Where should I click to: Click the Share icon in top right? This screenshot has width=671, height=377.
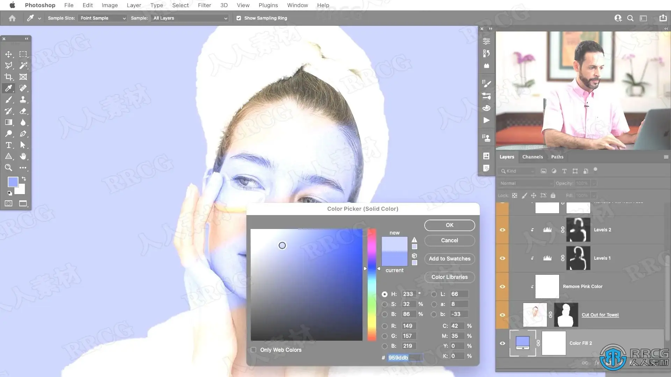663,18
